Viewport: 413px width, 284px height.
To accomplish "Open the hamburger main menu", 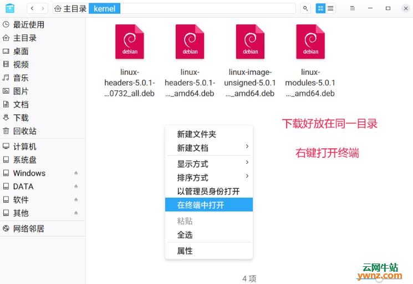I will [x=352, y=8].
